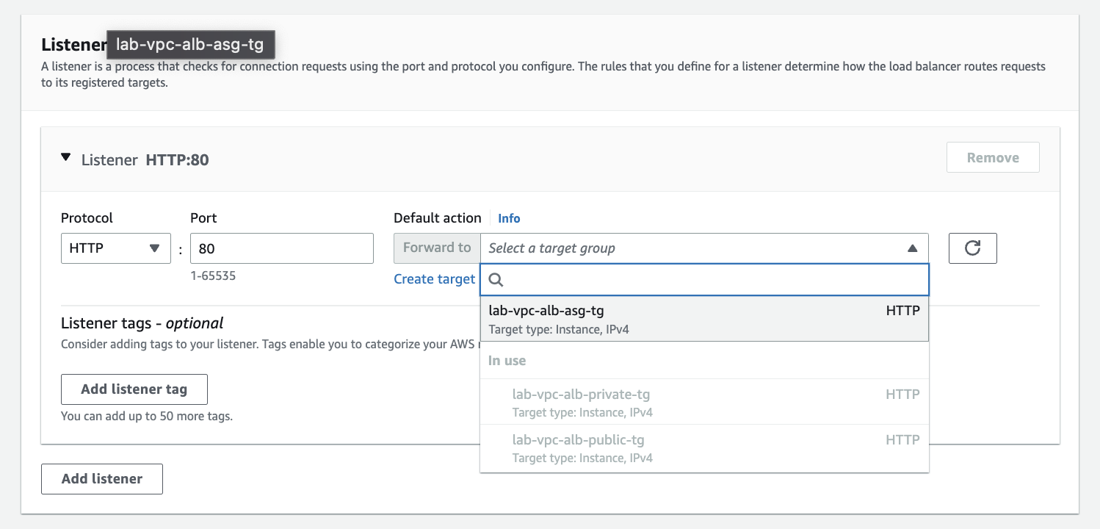Click the lab-vpc-alb-asg-tg tooltip

190,45
